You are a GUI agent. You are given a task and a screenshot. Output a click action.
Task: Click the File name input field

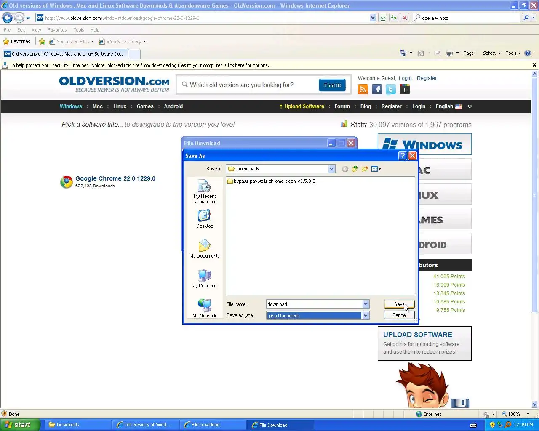point(314,304)
